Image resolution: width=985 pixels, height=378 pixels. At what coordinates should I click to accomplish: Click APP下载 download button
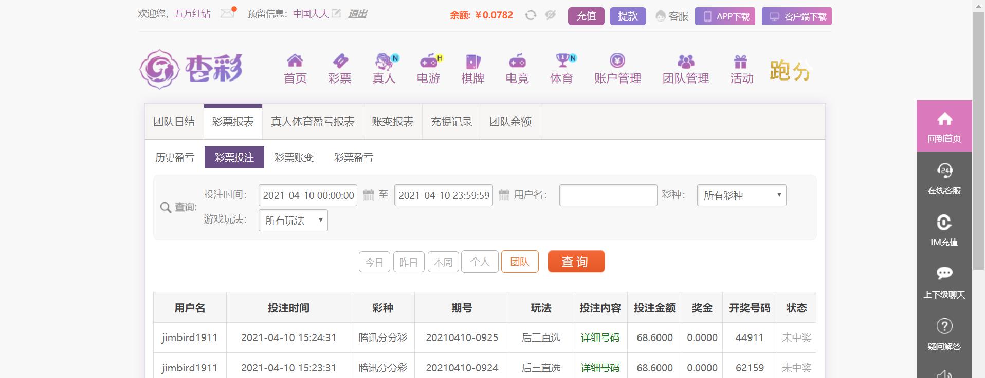(x=725, y=16)
